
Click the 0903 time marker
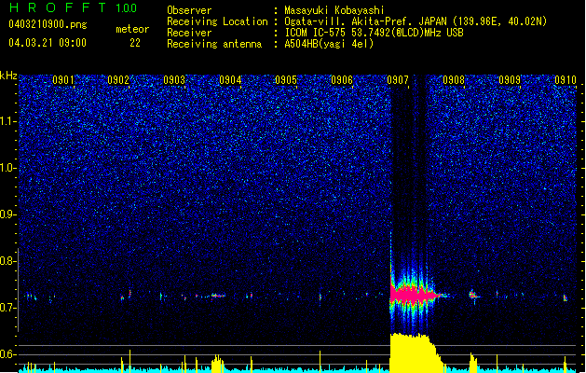(174, 80)
